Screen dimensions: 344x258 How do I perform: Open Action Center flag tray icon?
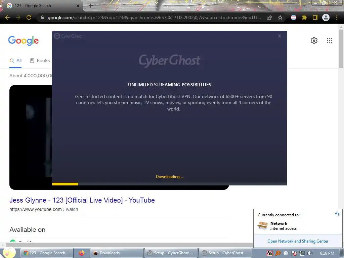click(294, 253)
